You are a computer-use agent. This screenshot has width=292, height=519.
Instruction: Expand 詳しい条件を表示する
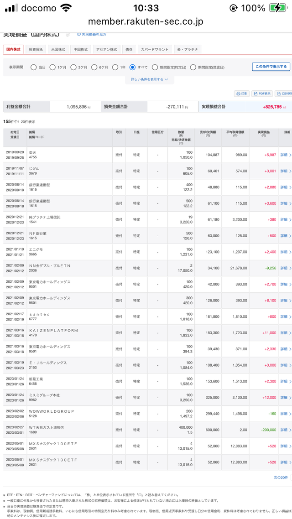click(150, 79)
